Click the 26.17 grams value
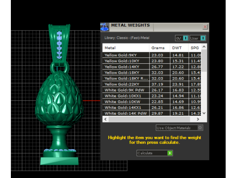237x178 pixels. click(157, 90)
